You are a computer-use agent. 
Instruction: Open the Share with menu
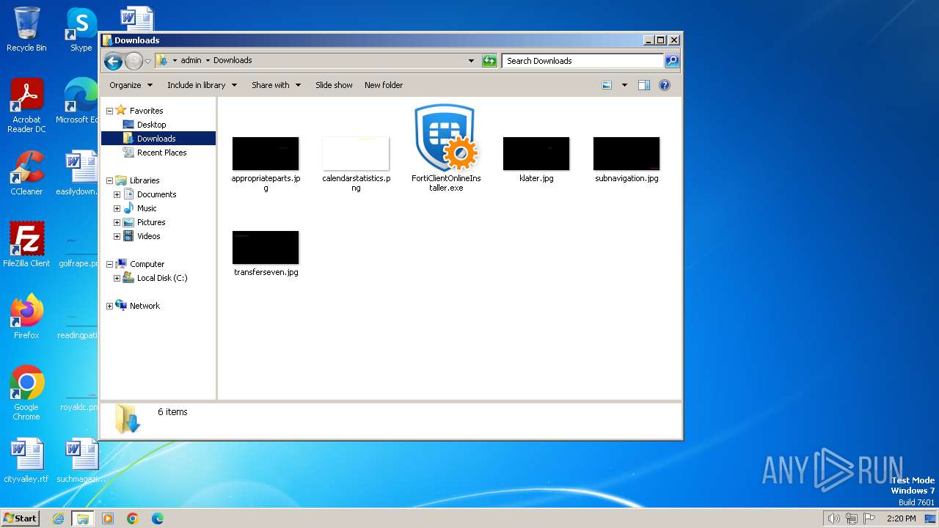[x=276, y=85]
